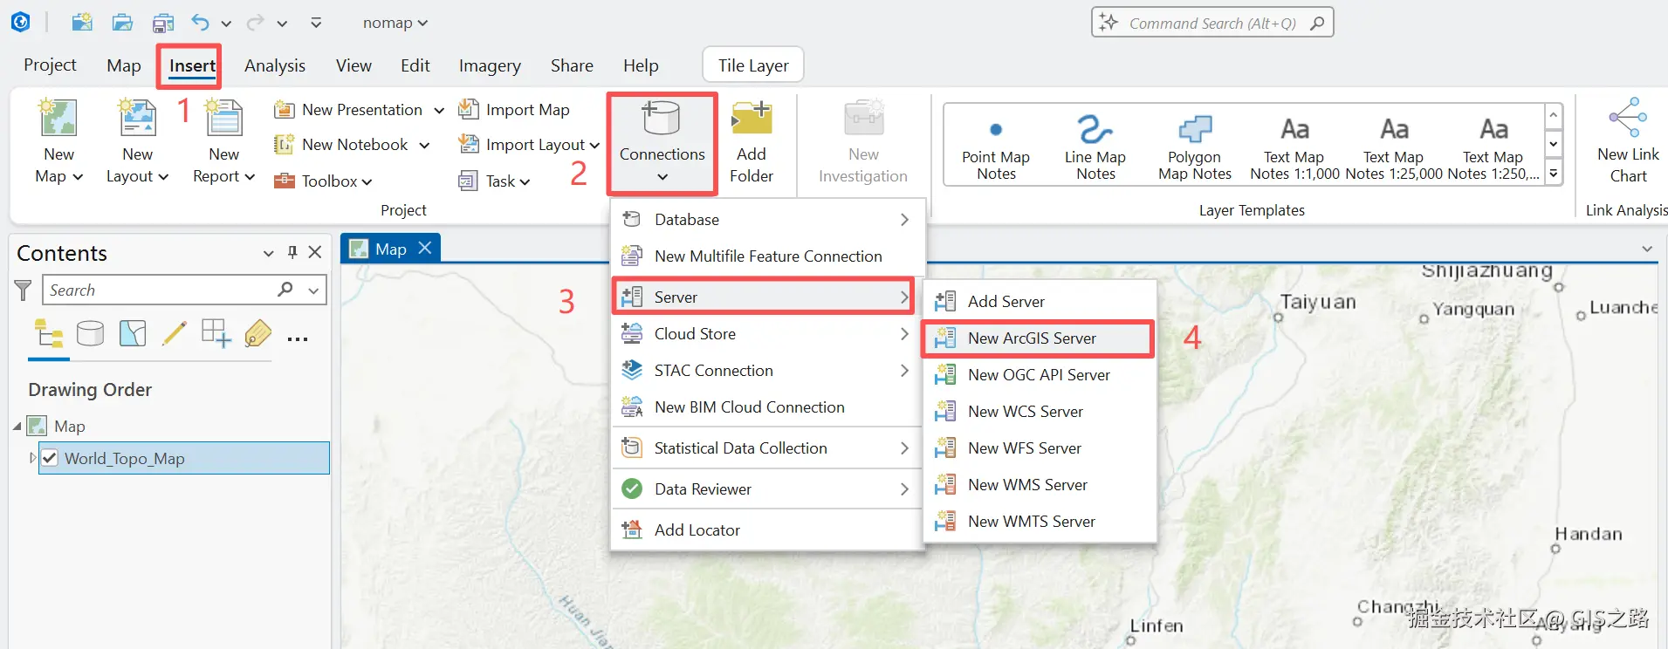Open the Data Reviewer submenu
This screenshot has height=649, width=1668.
click(765, 489)
